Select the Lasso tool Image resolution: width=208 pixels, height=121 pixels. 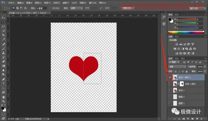(x=4, y=26)
